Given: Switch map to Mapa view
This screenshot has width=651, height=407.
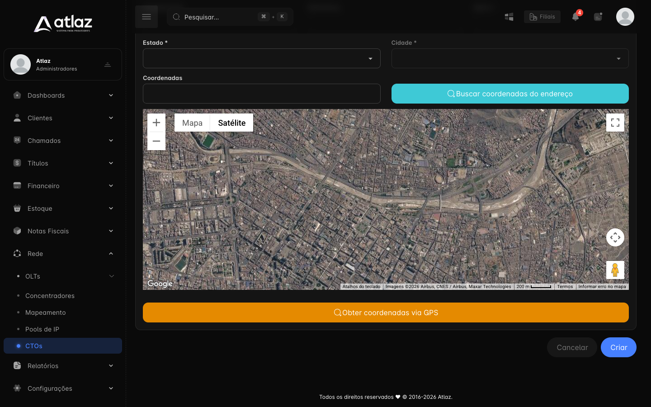Looking at the screenshot, I should click(192, 123).
